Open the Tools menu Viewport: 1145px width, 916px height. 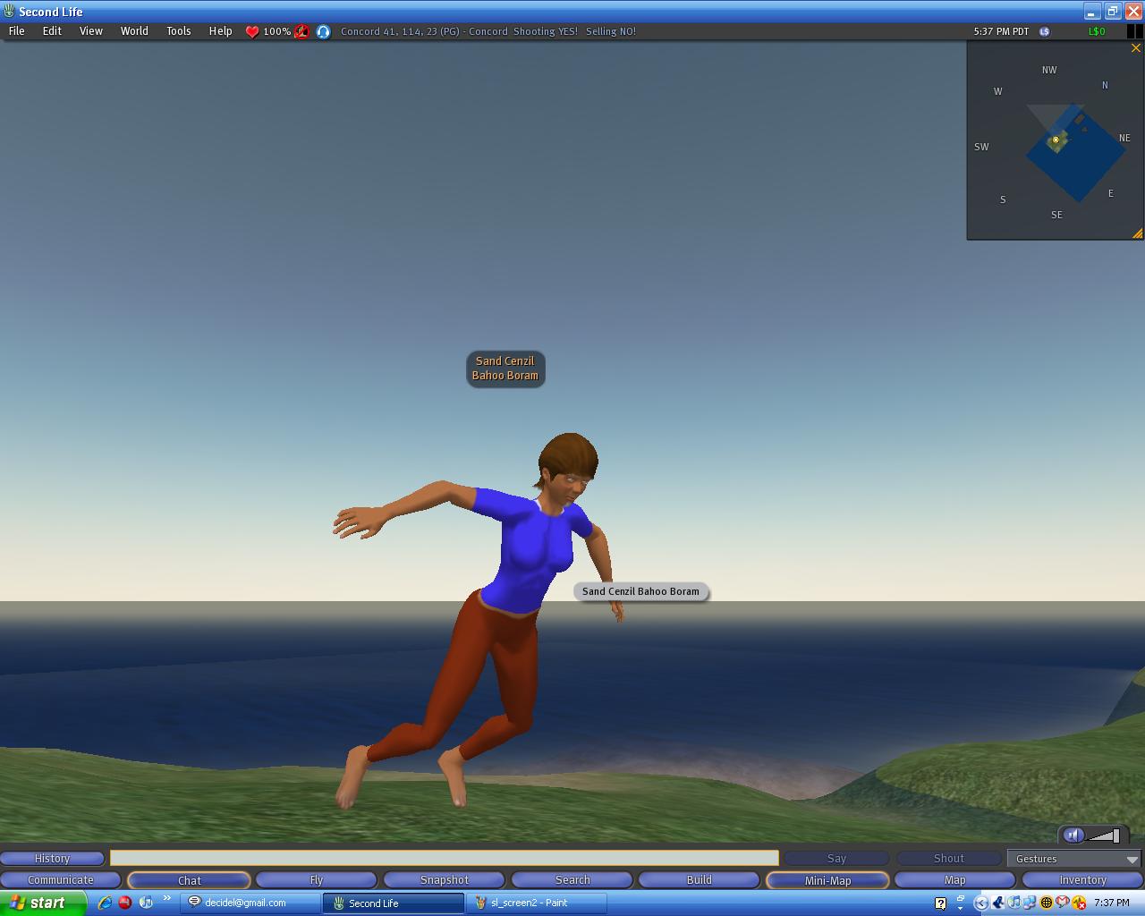[178, 31]
